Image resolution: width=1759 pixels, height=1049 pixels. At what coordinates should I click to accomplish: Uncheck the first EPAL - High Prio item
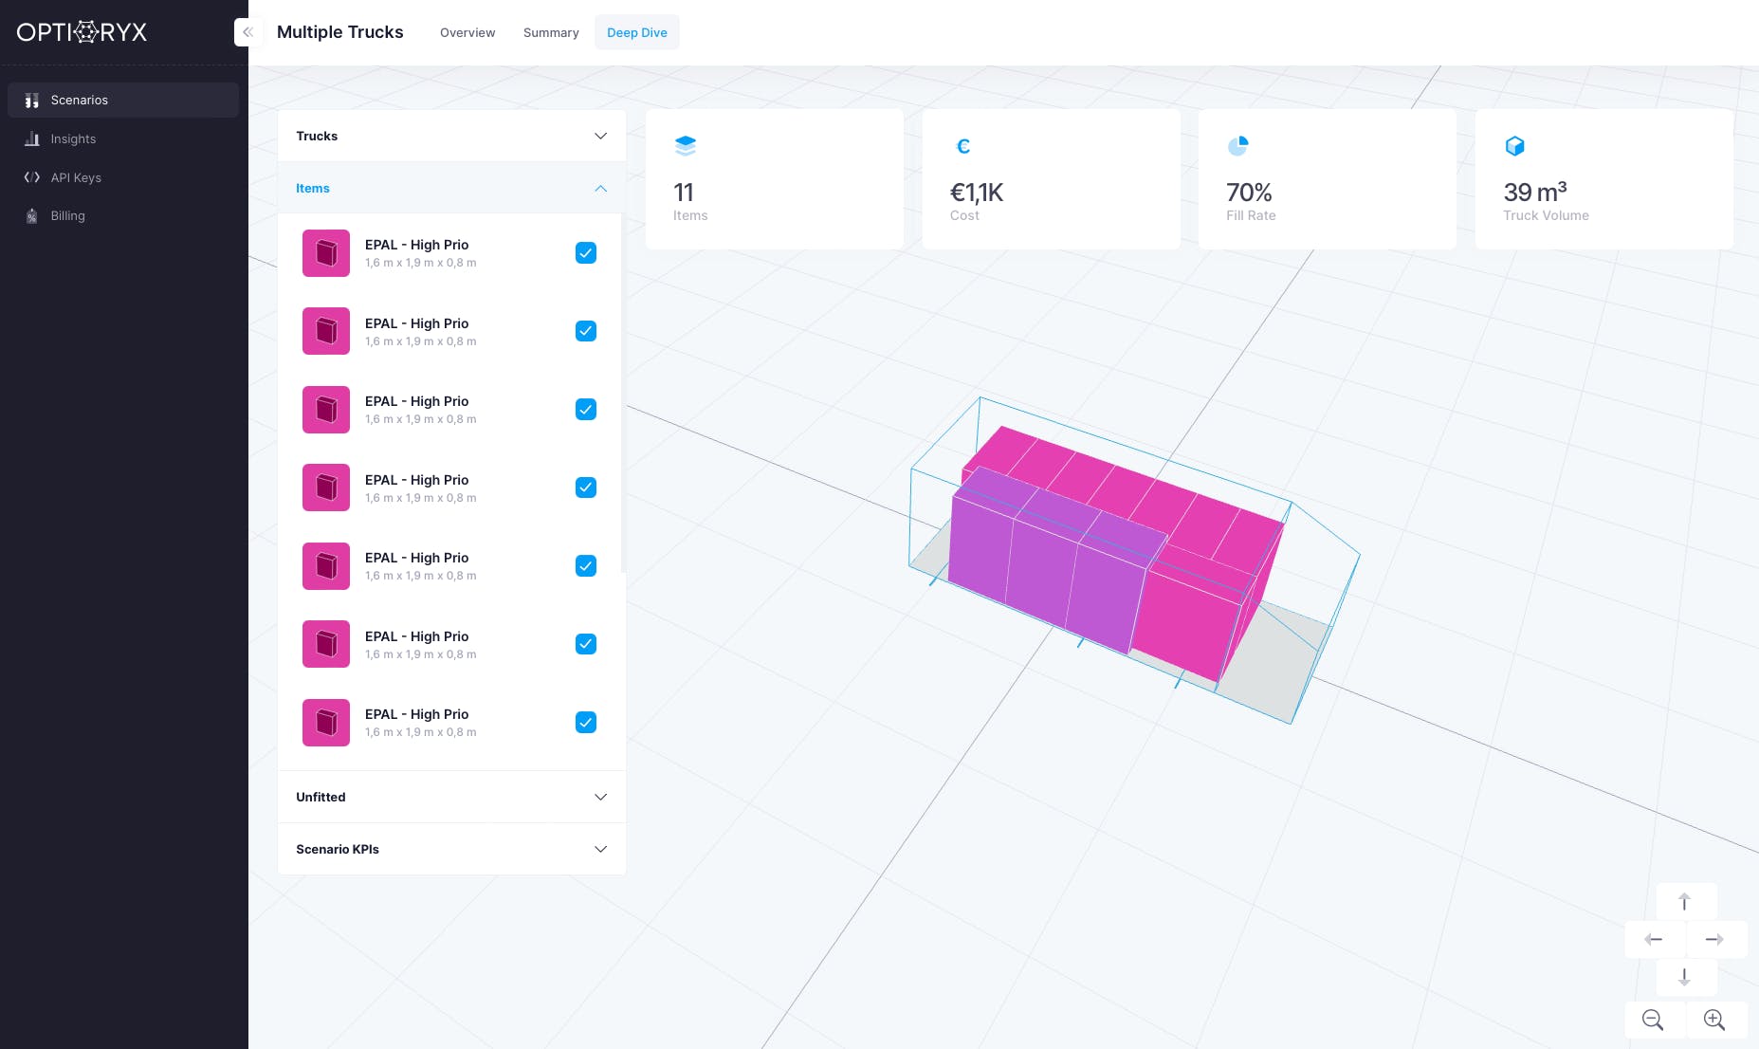(586, 253)
